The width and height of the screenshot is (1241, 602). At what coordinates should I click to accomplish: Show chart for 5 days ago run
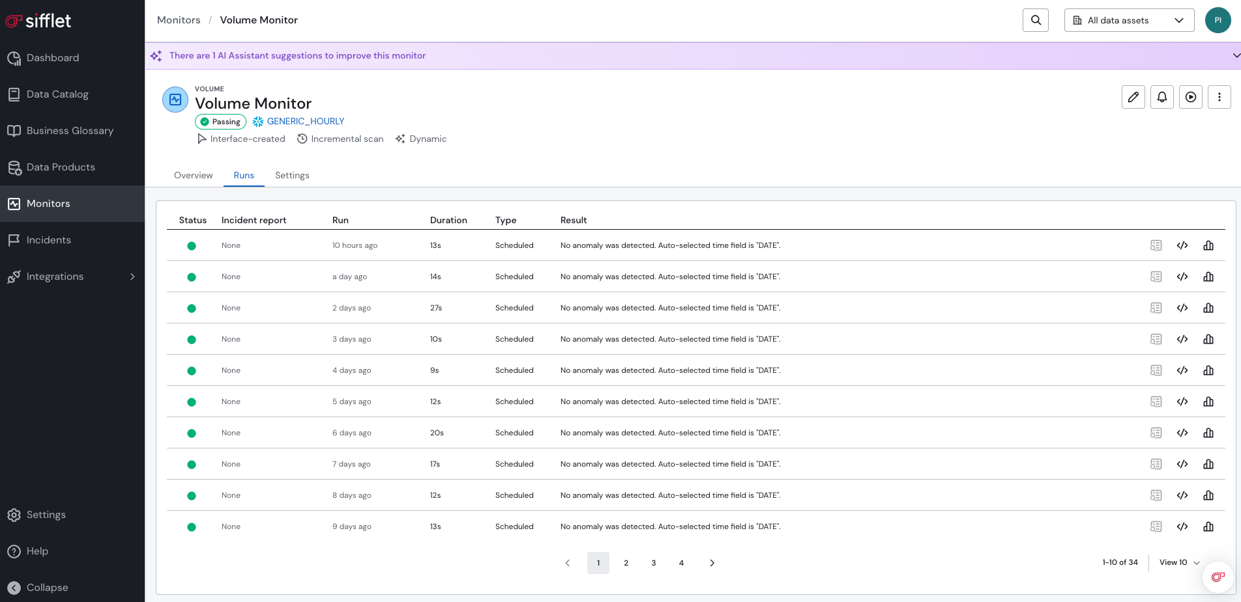[x=1208, y=402]
